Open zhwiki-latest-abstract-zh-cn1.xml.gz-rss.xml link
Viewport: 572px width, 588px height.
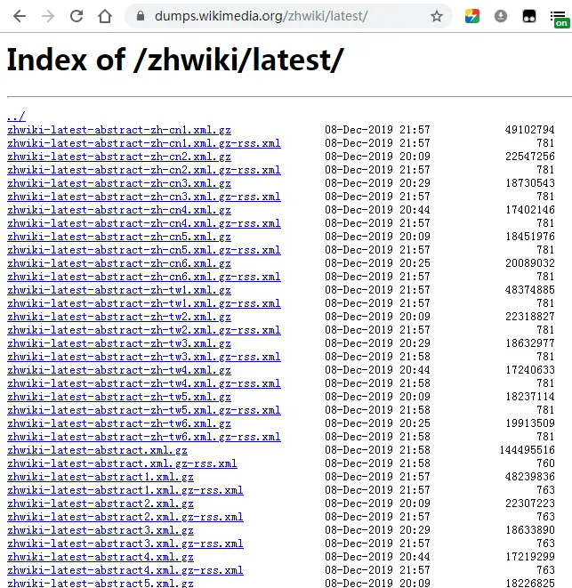click(x=143, y=143)
